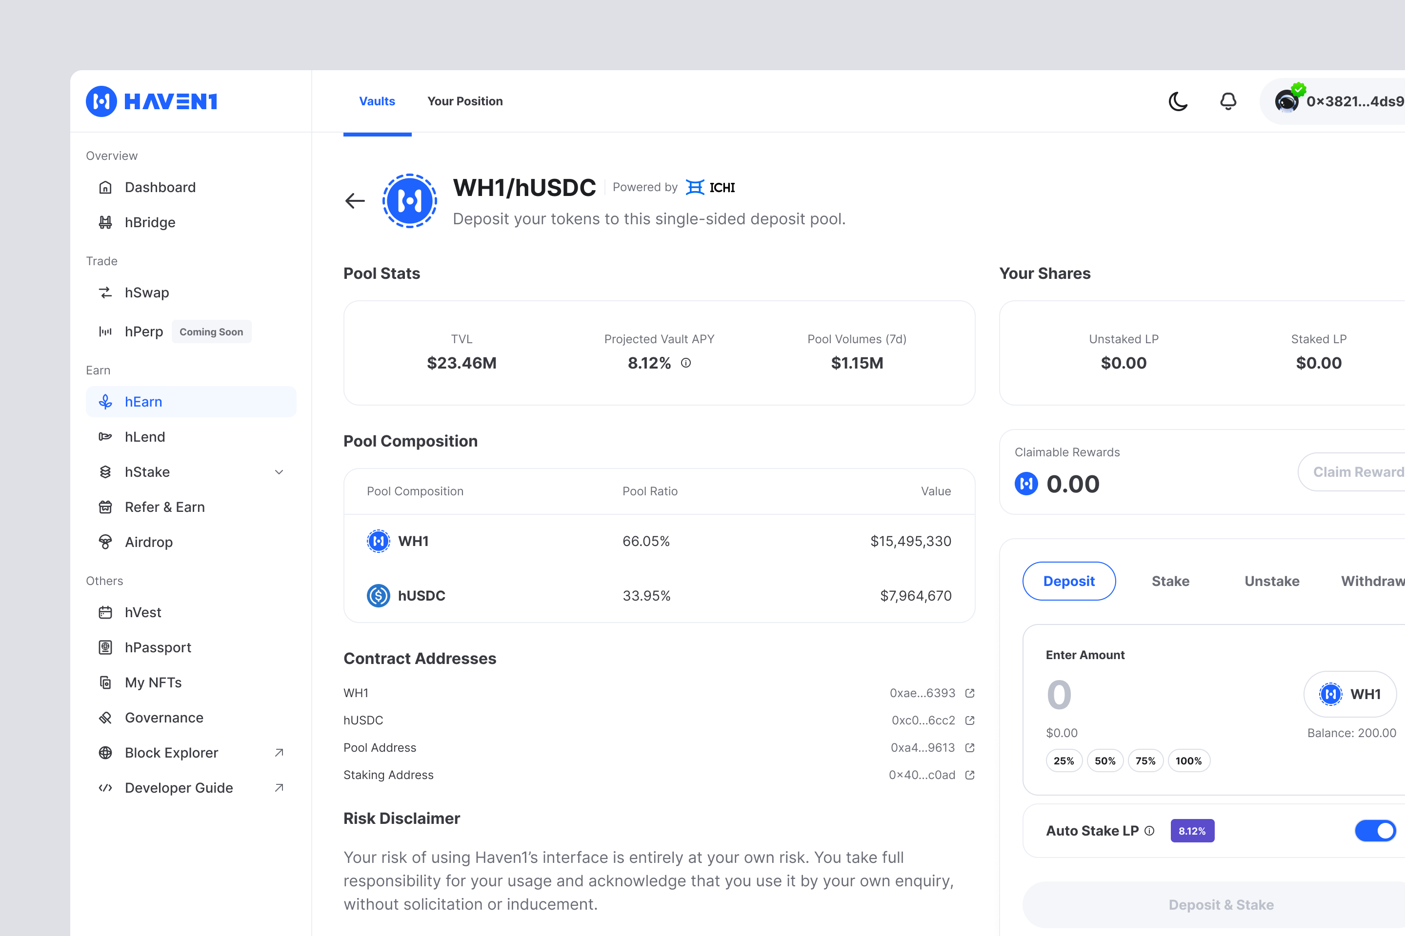This screenshot has width=1405, height=936.
Task: Open the WH1 token selector
Action: pos(1349,694)
